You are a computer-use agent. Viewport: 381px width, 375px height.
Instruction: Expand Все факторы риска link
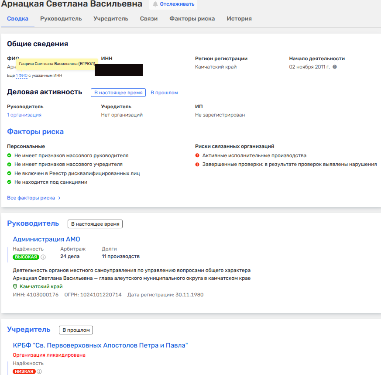pos(34,198)
